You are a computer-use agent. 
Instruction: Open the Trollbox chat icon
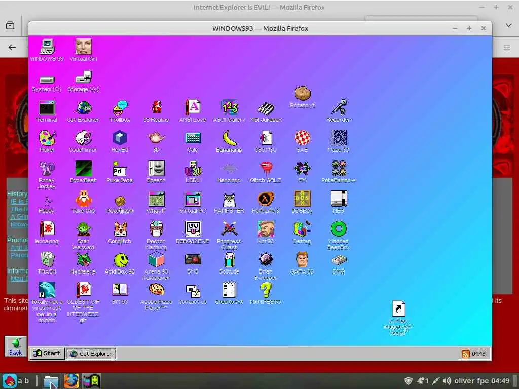pos(120,108)
